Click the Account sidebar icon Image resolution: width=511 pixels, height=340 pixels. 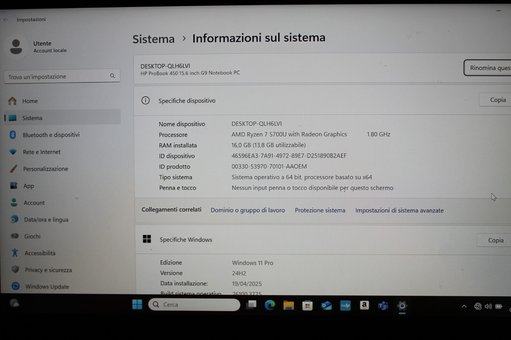tap(14, 203)
